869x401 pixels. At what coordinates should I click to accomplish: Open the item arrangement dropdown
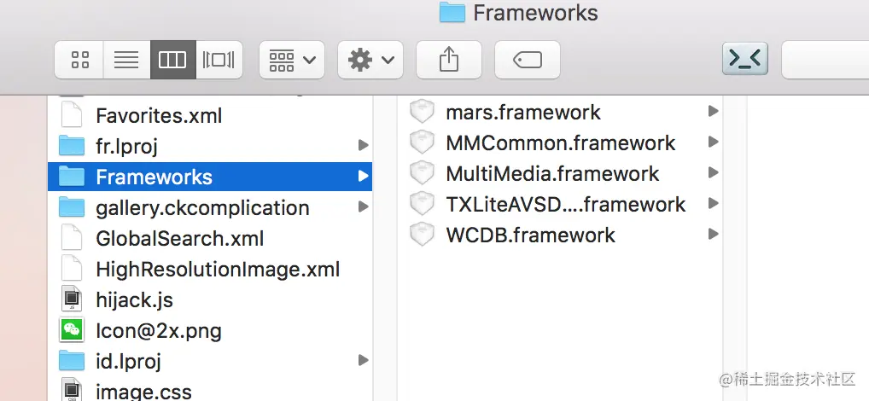click(292, 59)
